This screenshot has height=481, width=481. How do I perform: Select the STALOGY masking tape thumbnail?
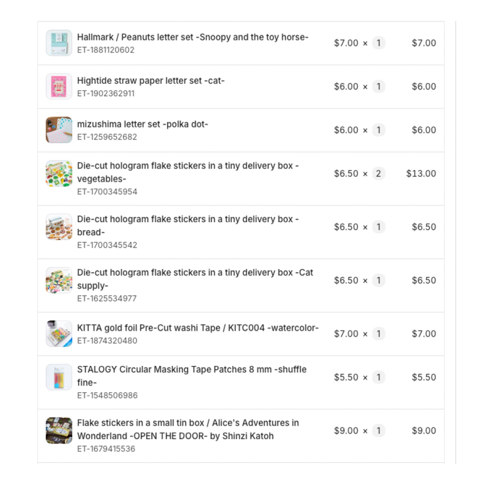point(59,377)
